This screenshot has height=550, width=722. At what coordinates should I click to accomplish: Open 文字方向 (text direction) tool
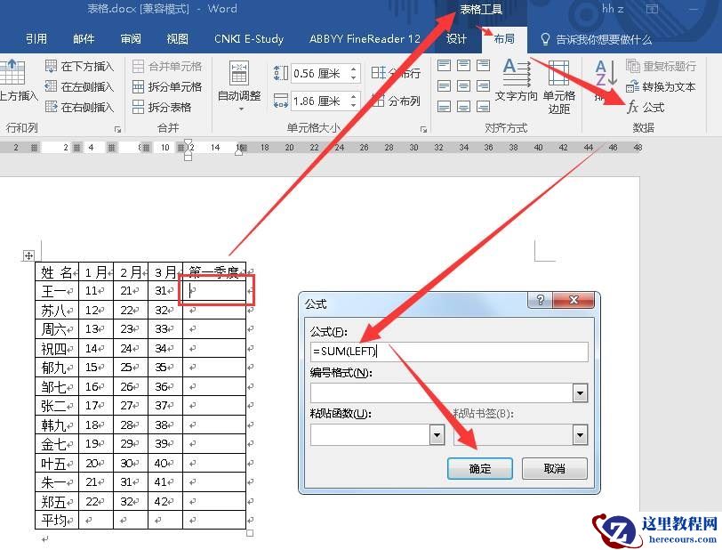pos(517,80)
